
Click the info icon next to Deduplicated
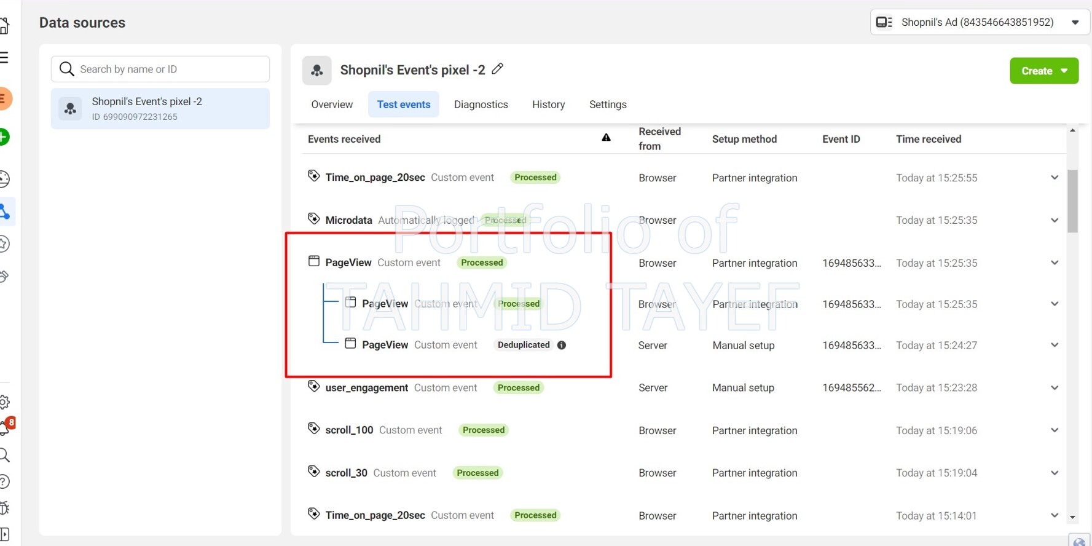[x=562, y=345]
